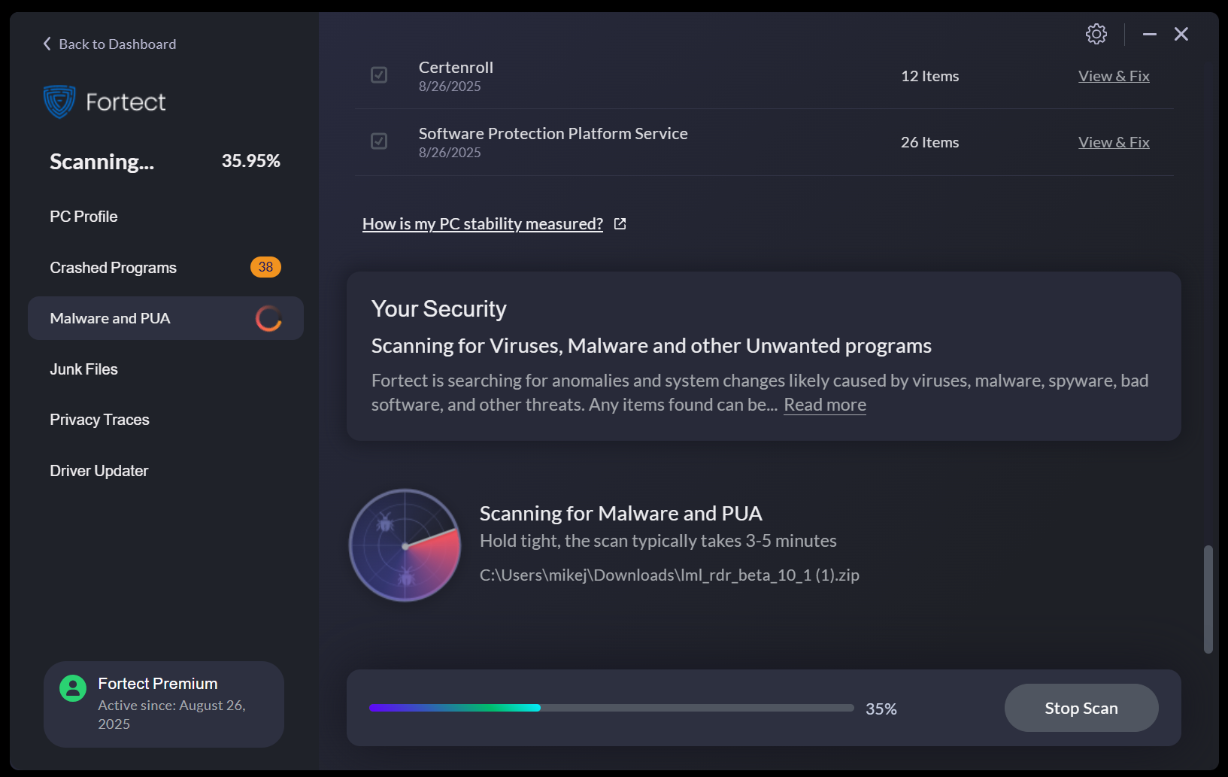The width and height of the screenshot is (1228, 777).
Task: Select the Malware and PUA section
Action: tap(165, 318)
